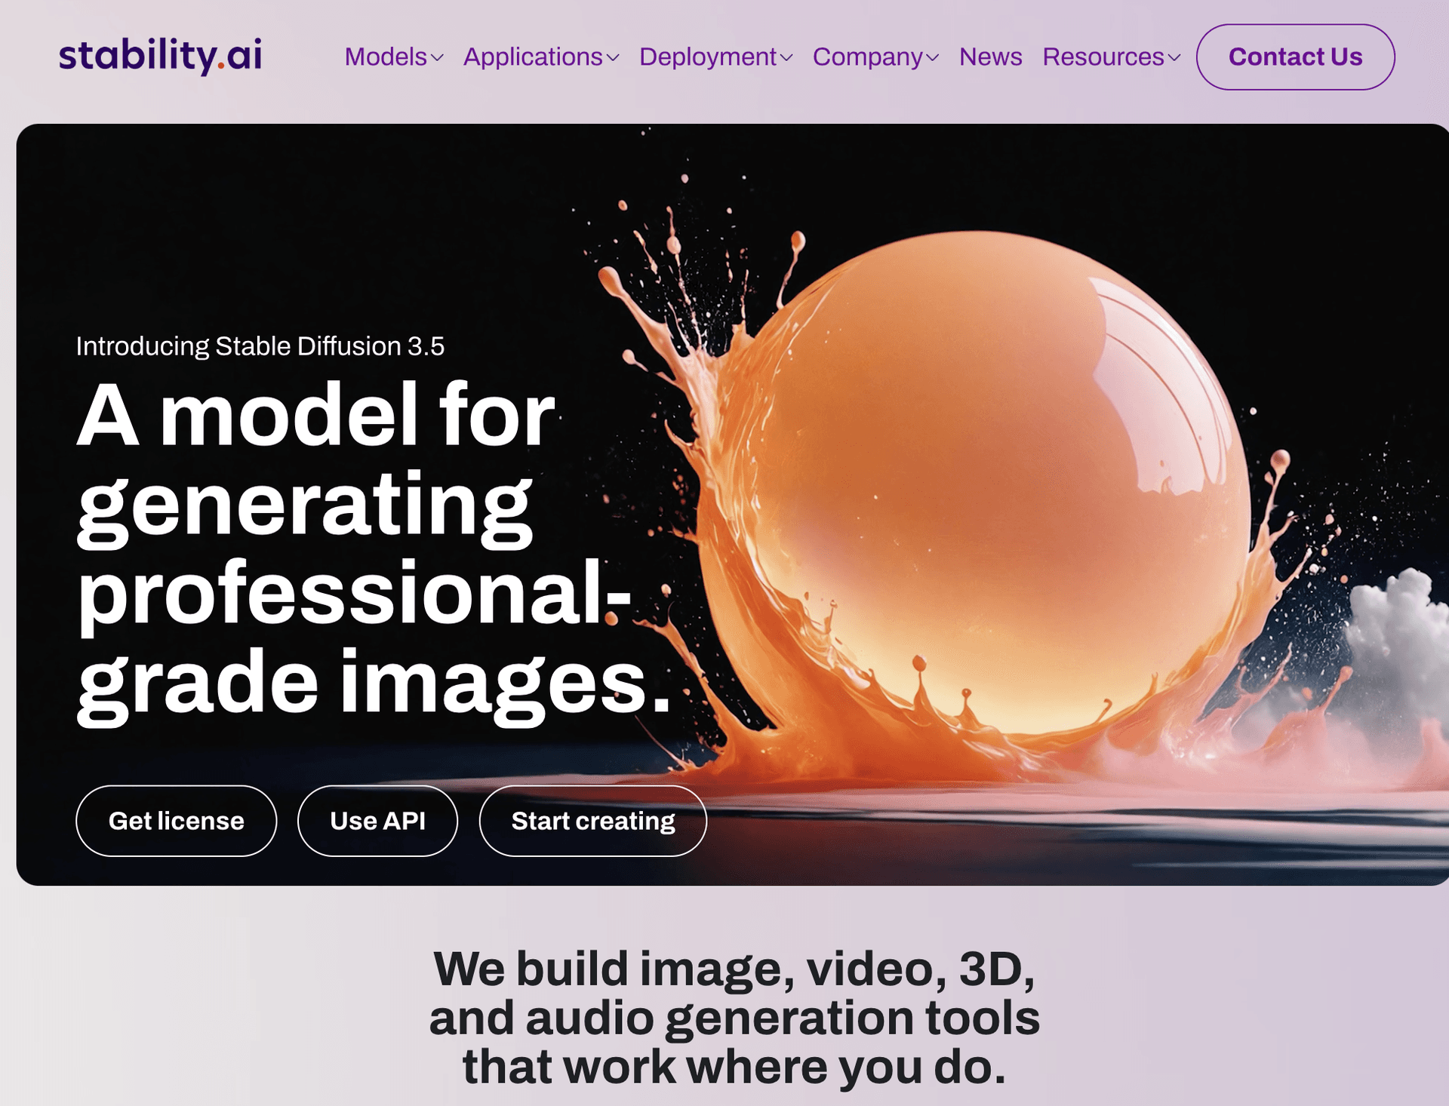Click the Contact Us button
Viewport: 1449px width, 1106px height.
[1295, 57]
